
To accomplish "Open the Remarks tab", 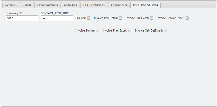I will [11, 5].
